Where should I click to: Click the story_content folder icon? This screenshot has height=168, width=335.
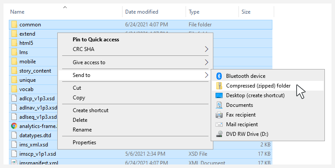tap(14, 71)
